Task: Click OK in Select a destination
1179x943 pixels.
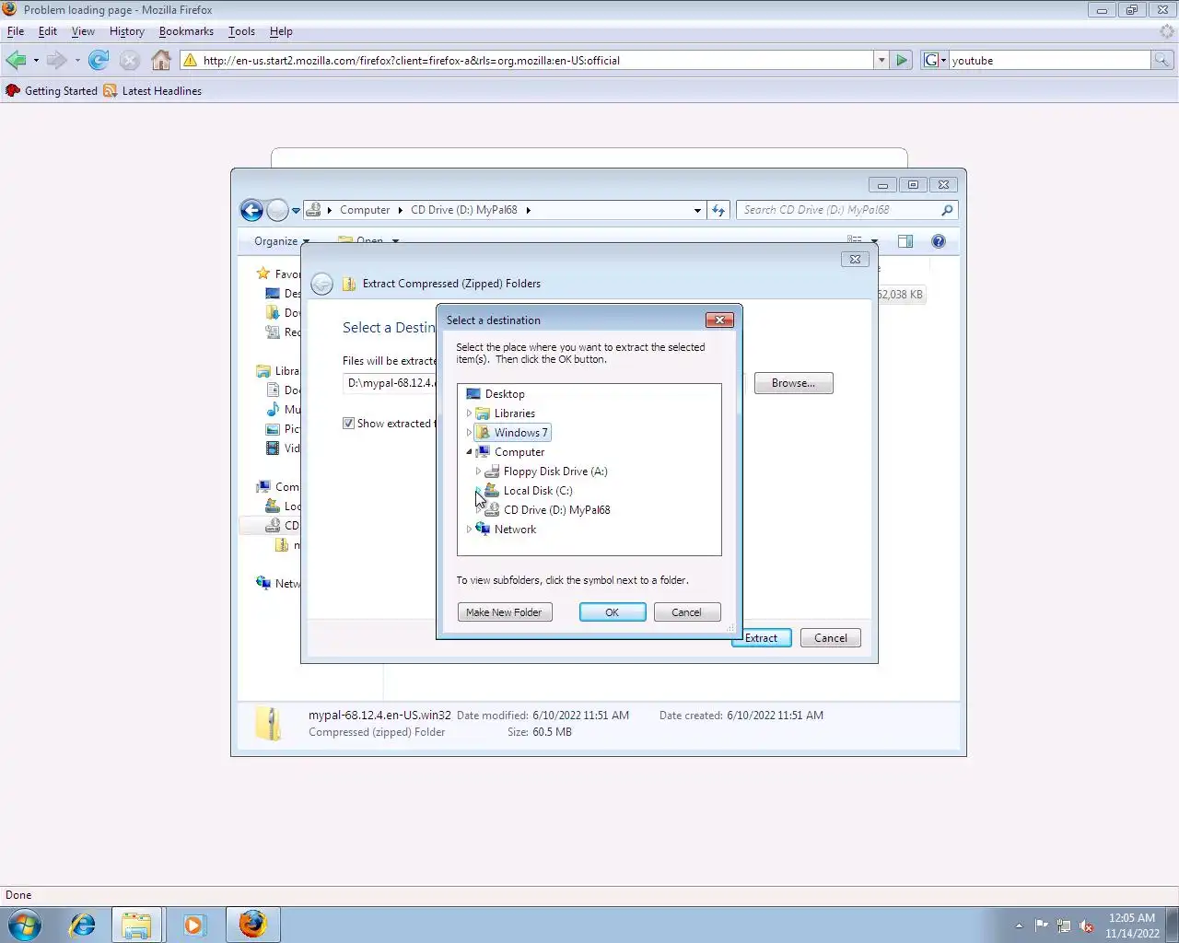Action: point(613,612)
